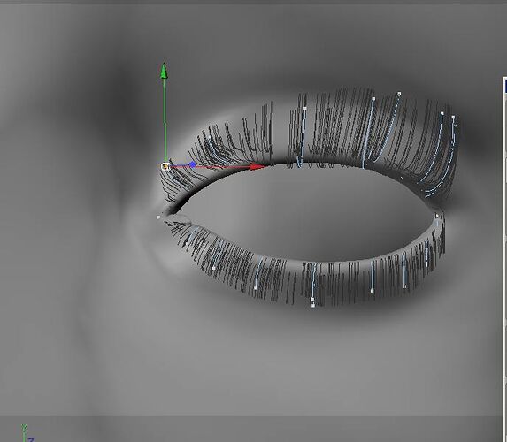Viewport: 507px width, 442px height.
Task: Click the blue Z-axis handle of the manipulator
Action: pos(193,164)
